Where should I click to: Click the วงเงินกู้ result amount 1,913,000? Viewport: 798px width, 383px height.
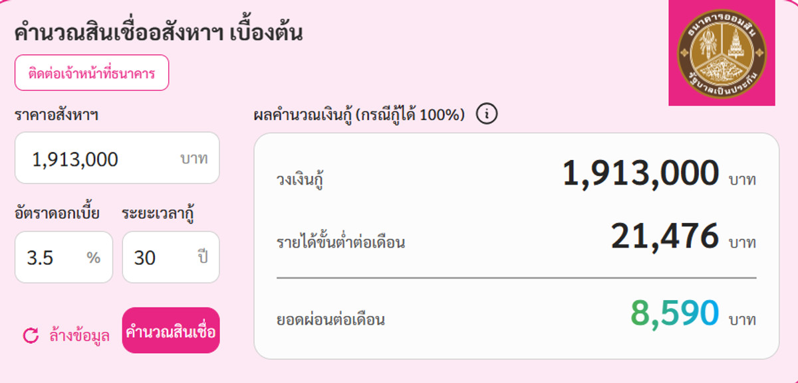[640, 174]
